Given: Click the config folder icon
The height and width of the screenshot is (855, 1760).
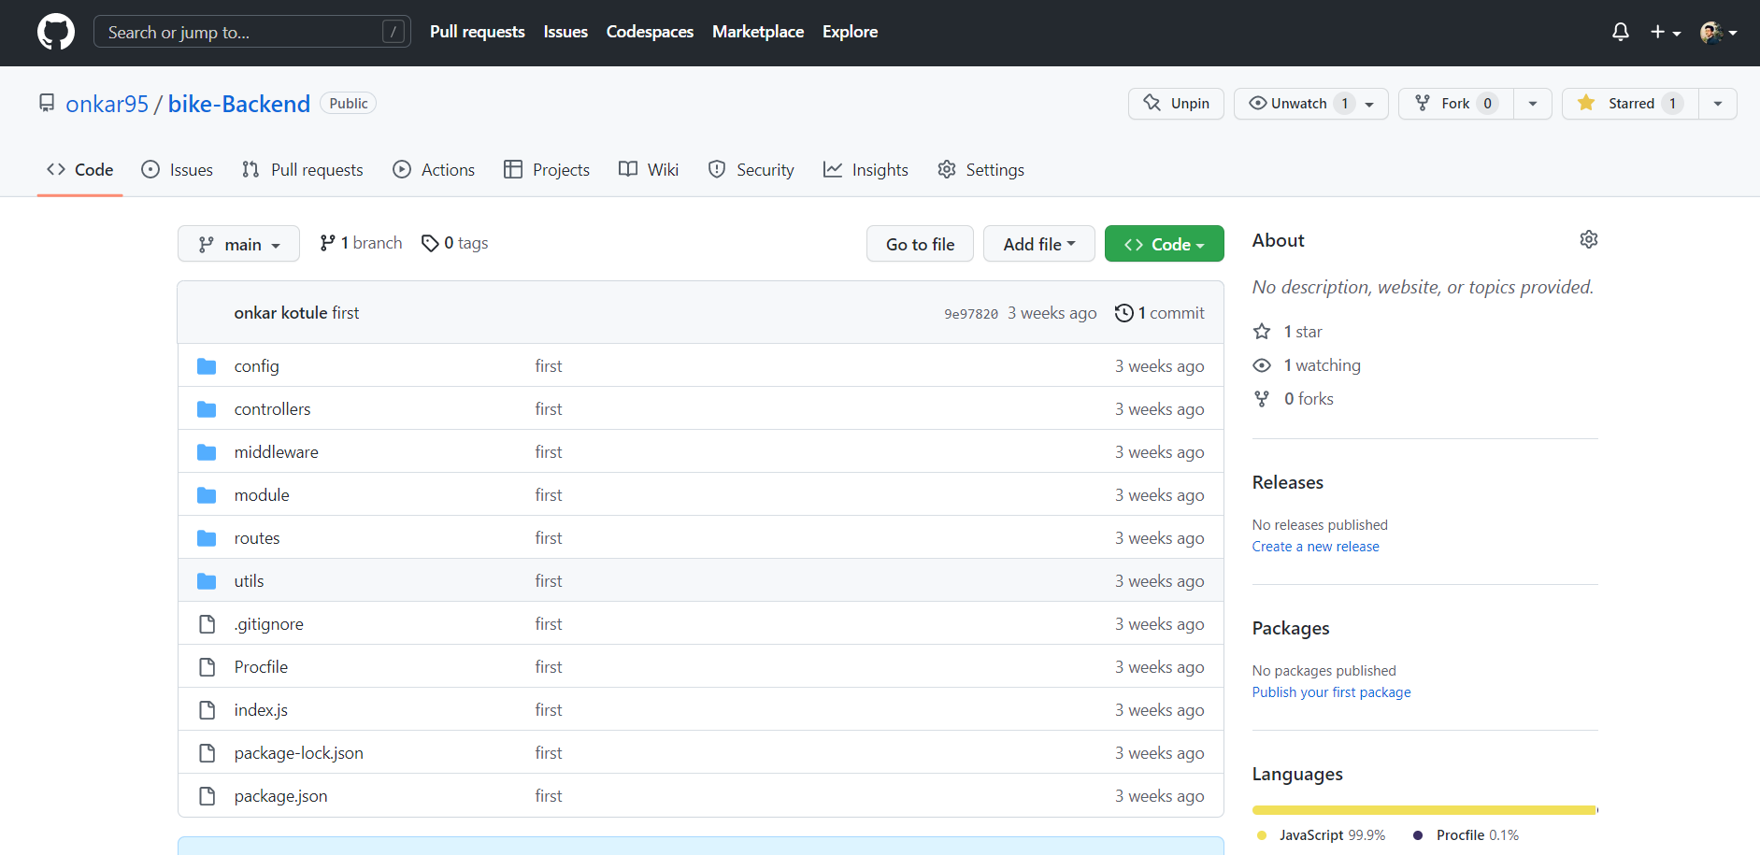Looking at the screenshot, I should [x=207, y=366].
